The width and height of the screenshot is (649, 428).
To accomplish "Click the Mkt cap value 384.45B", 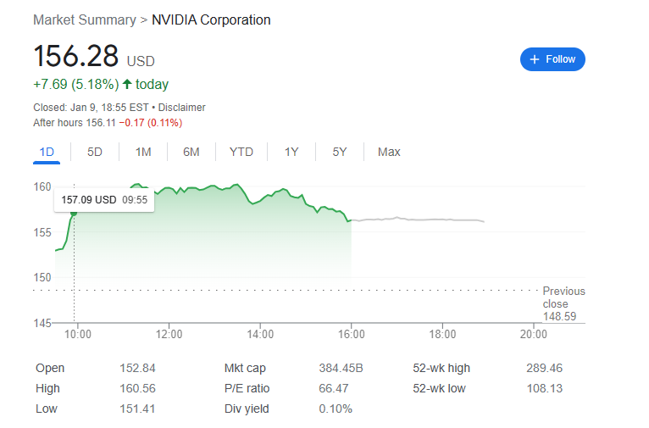I will (x=341, y=368).
